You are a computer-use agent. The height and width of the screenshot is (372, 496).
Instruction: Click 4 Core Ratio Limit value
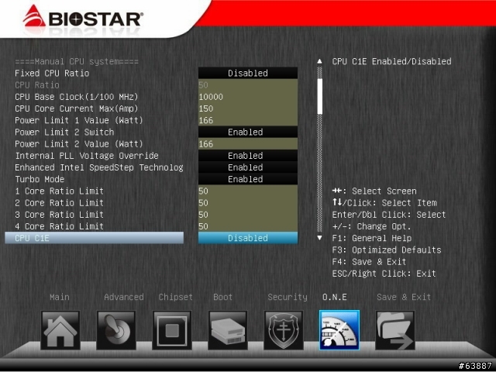[x=248, y=226]
